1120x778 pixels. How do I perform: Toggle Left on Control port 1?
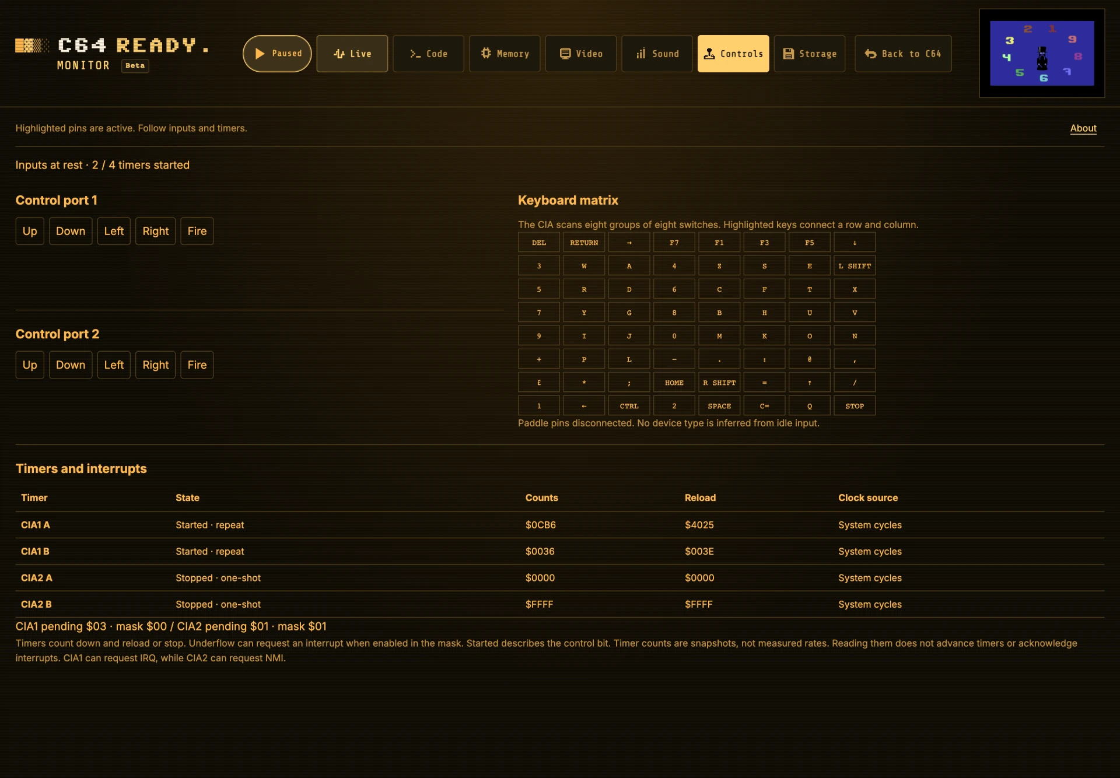tap(114, 231)
